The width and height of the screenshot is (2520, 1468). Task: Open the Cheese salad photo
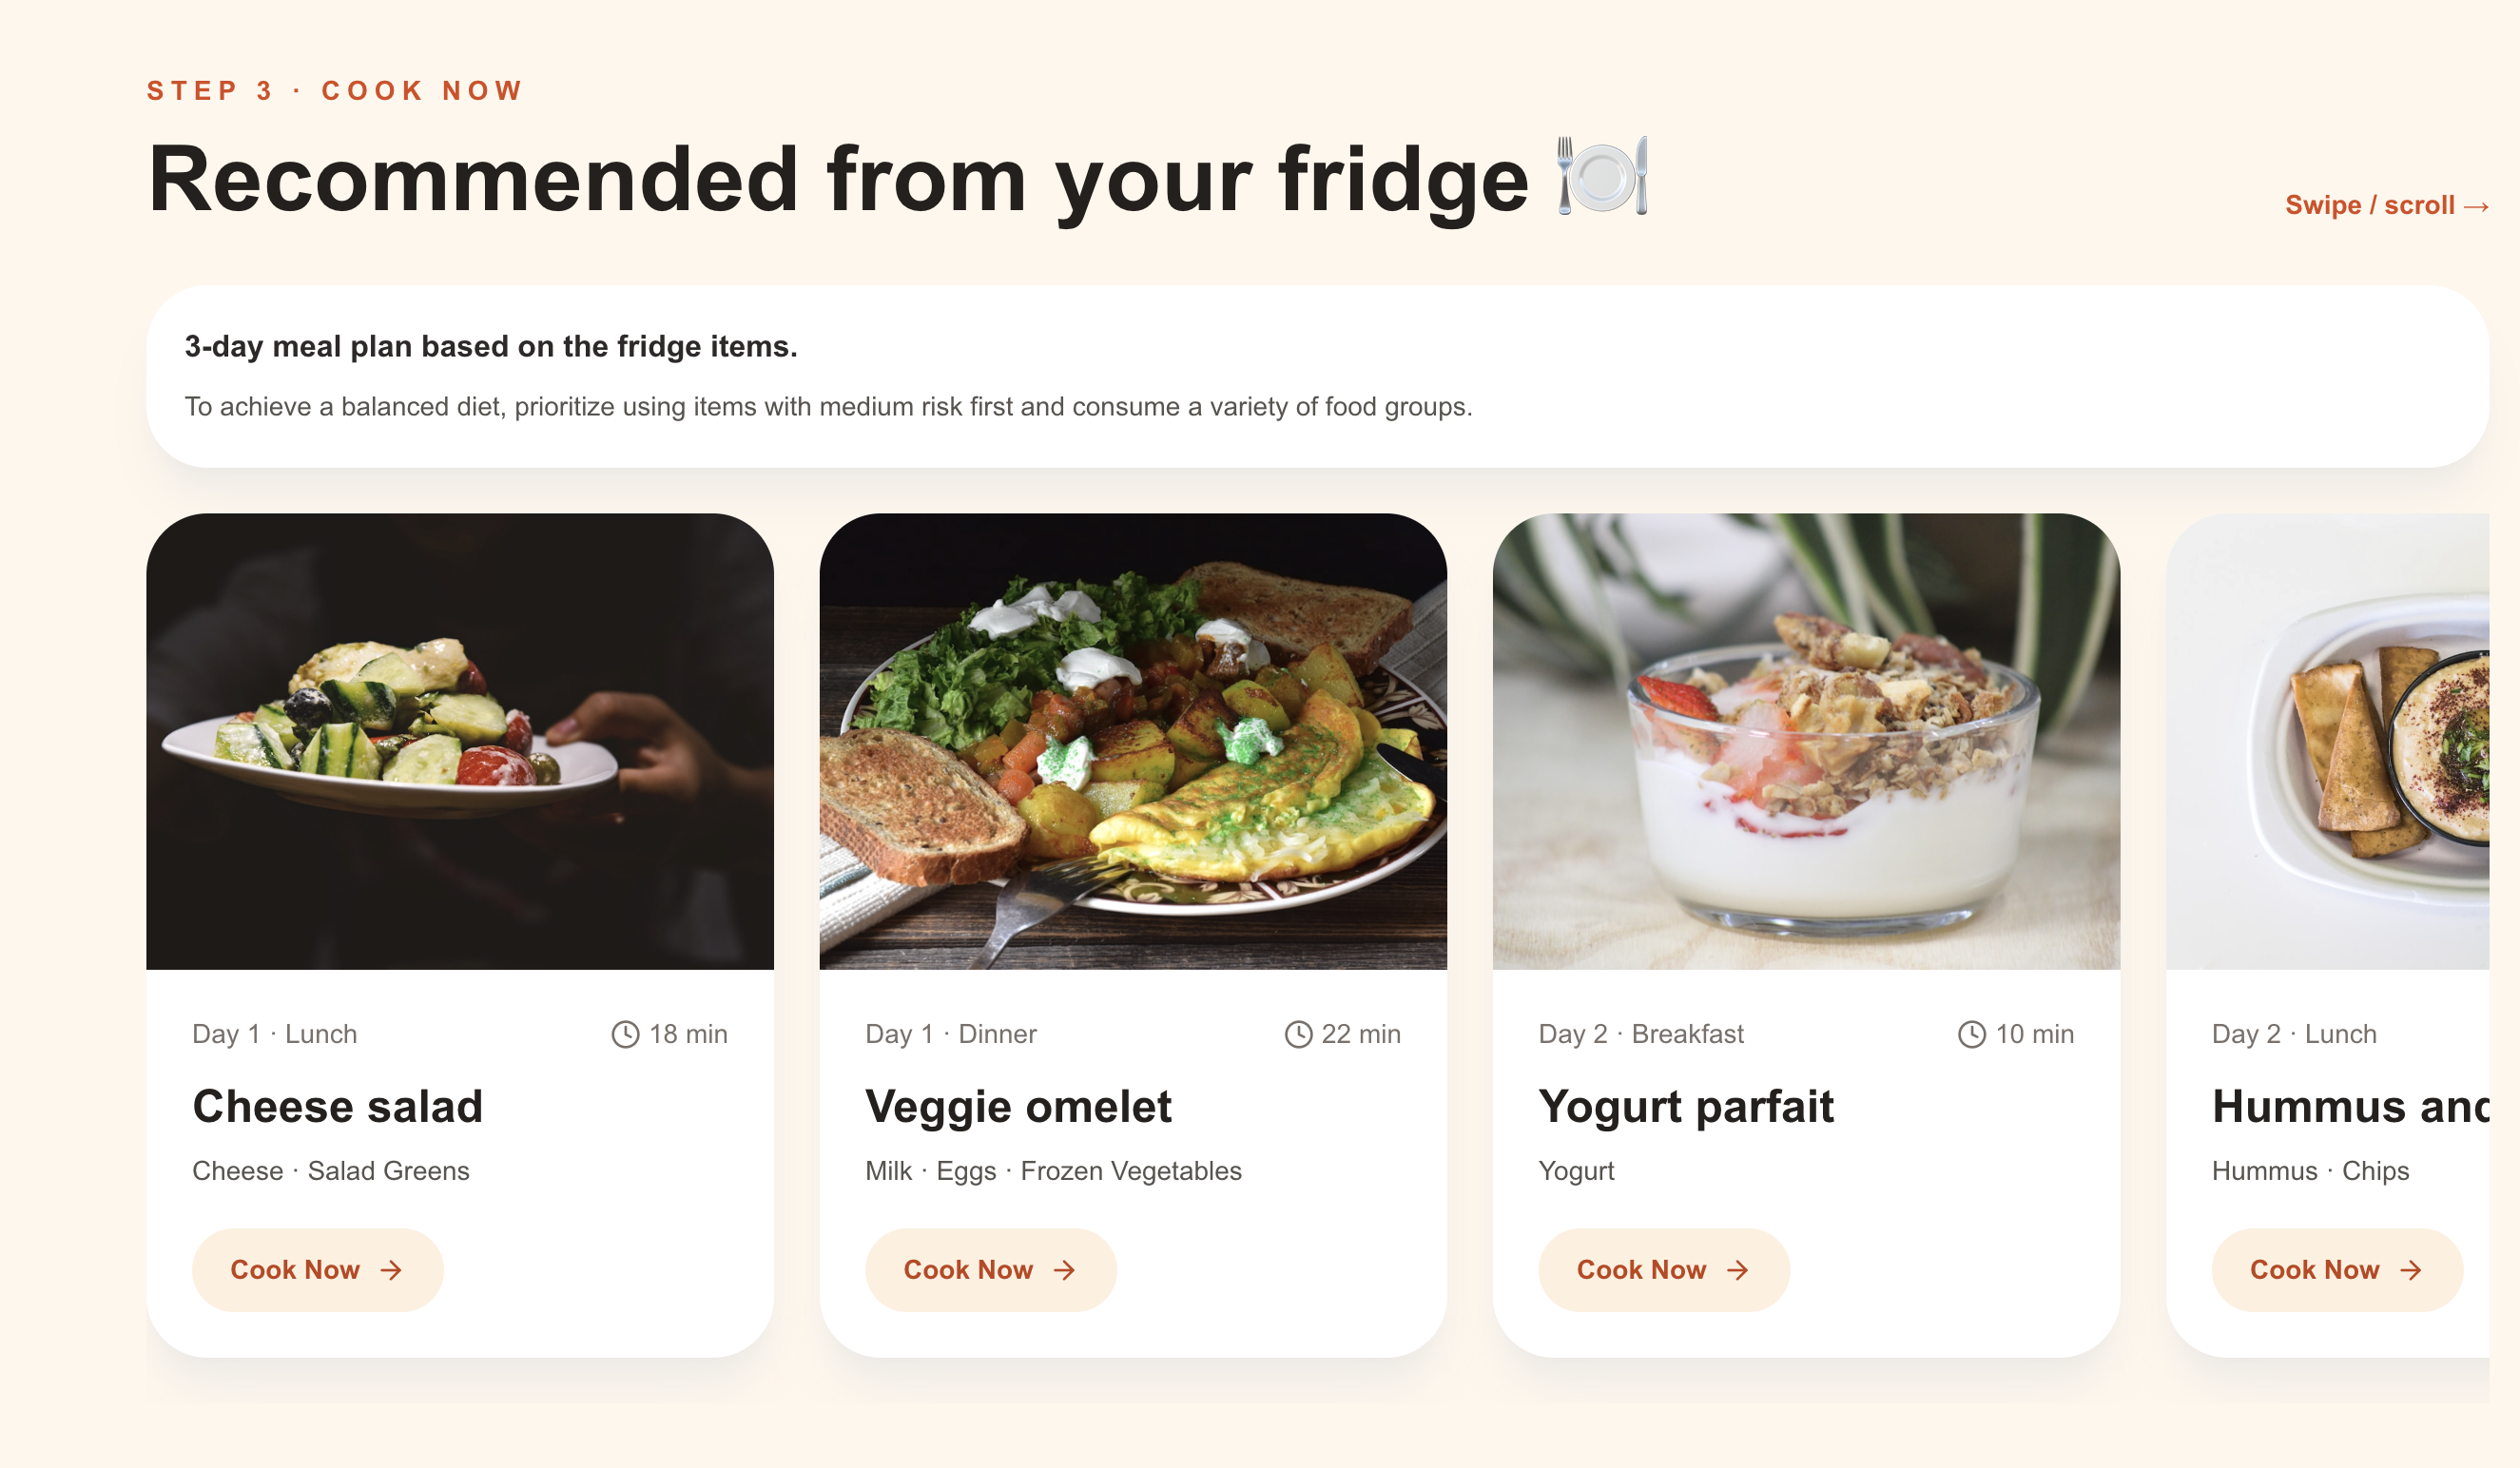tap(460, 741)
